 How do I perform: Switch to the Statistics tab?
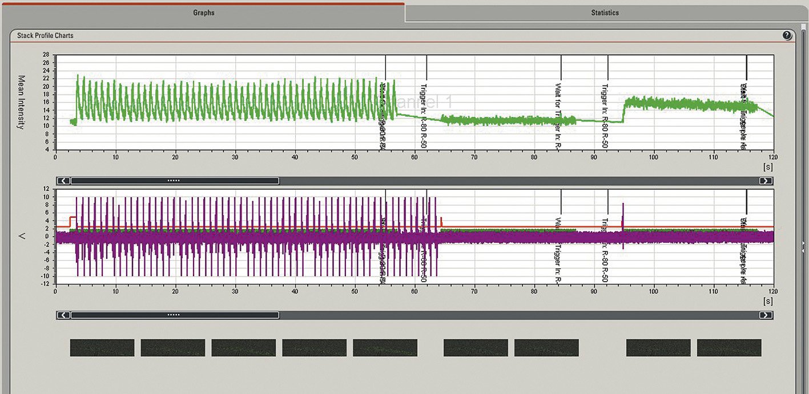[605, 13]
